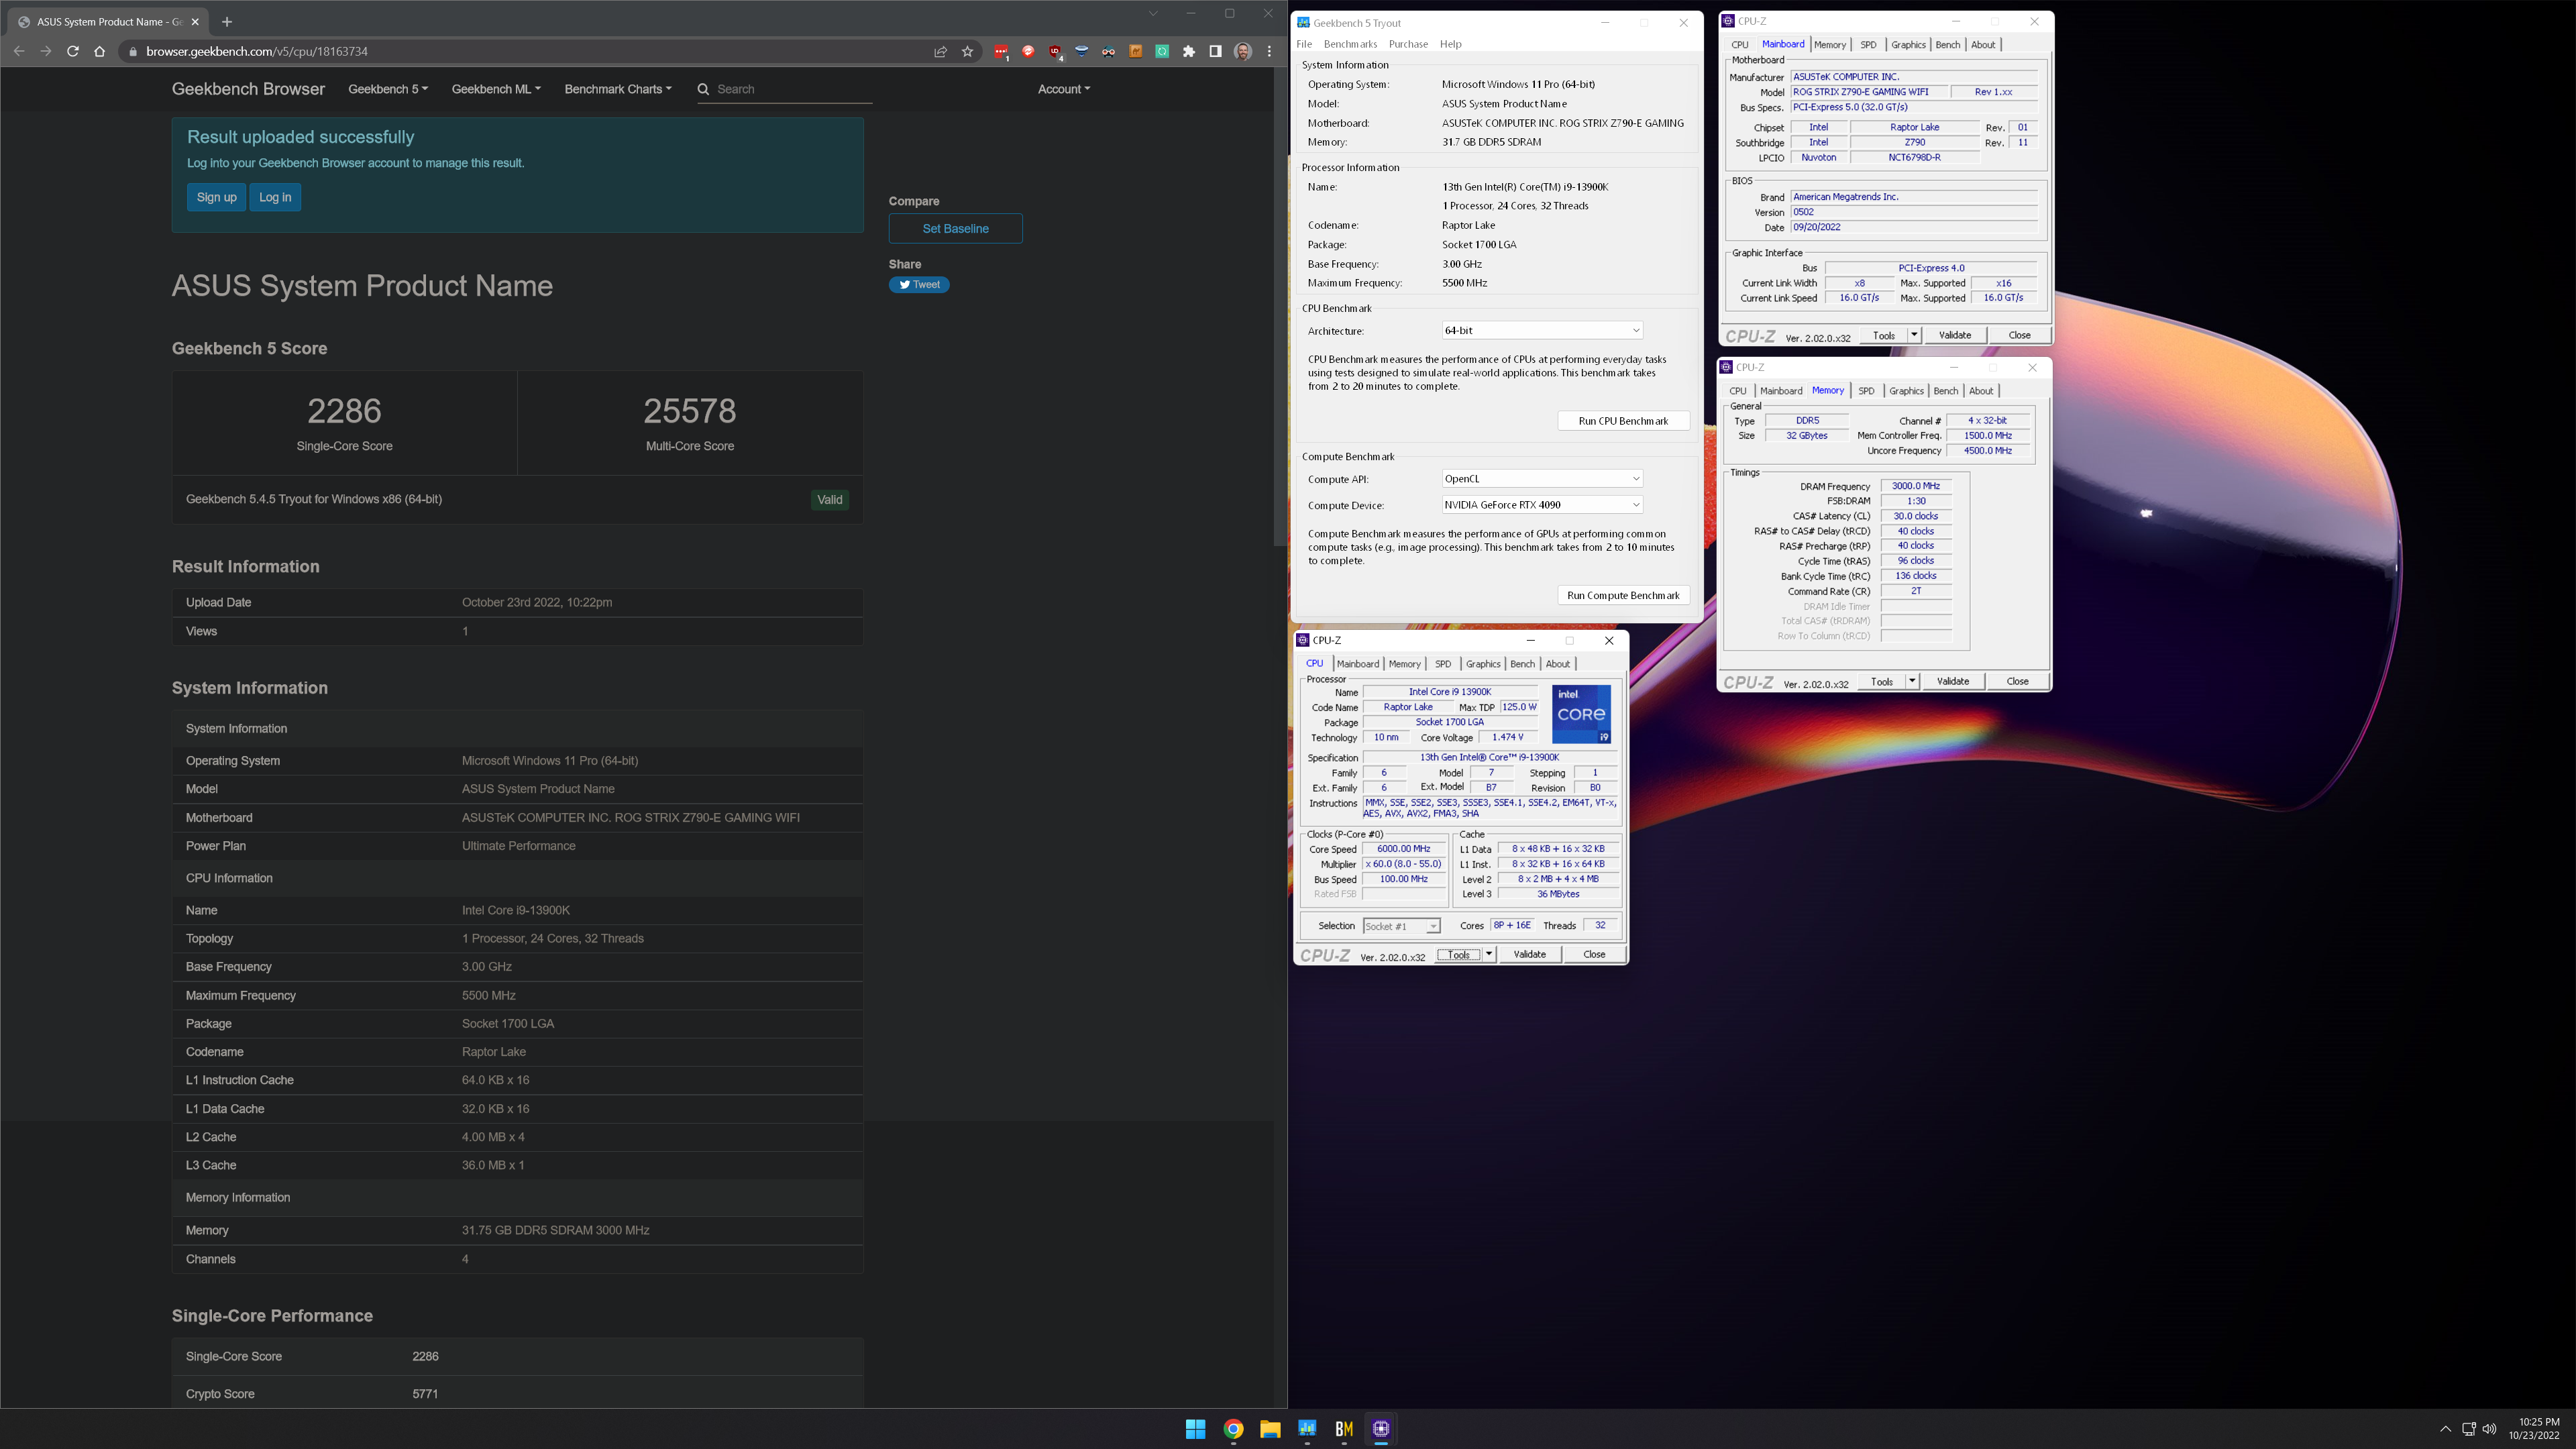Screen dimensions: 2576x1449
Task: Open the Architecture 64-bit combo box
Action: 1542,330
